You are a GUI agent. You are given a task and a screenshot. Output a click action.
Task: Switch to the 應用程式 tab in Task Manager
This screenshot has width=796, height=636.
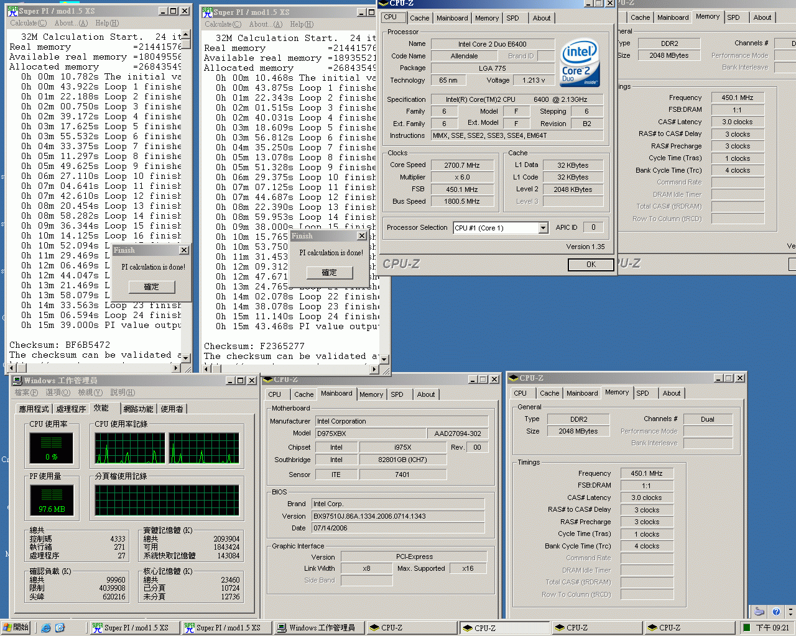pyautogui.click(x=34, y=409)
